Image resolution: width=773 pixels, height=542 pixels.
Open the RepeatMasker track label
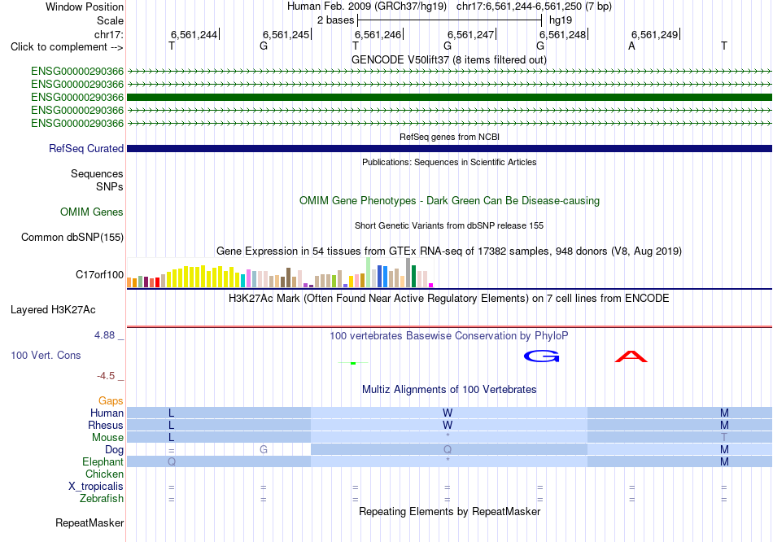pyautogui.click(x=90, y=522)
